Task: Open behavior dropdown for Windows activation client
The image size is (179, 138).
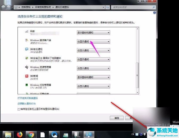Action: (93, 42)
